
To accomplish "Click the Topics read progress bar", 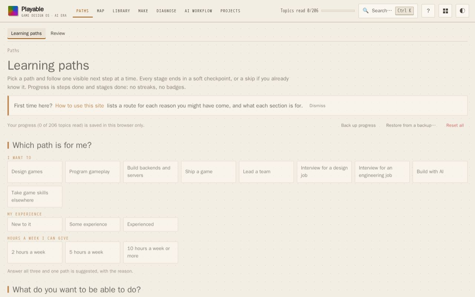I will 338,11.
